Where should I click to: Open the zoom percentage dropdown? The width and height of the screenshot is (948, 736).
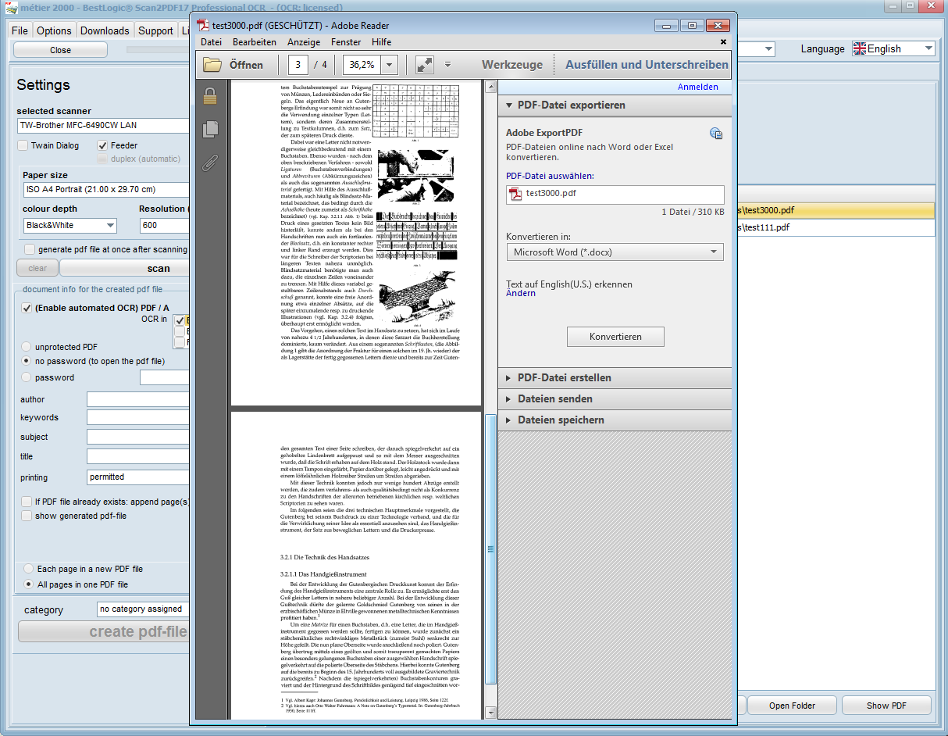click(390, 65)
